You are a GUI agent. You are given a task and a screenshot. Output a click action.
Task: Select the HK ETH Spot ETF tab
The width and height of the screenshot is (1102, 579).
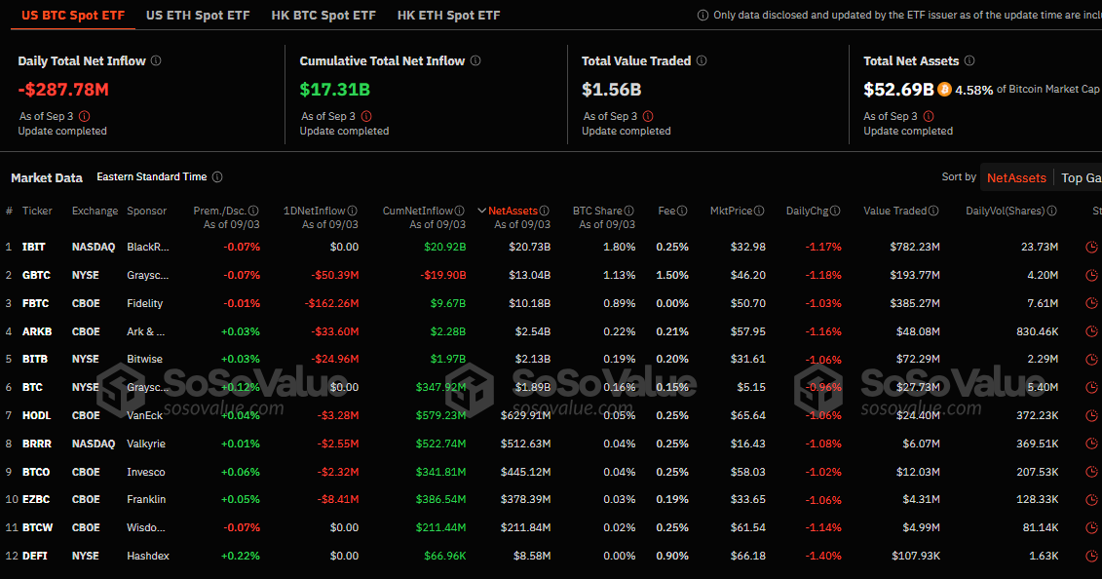448,16
